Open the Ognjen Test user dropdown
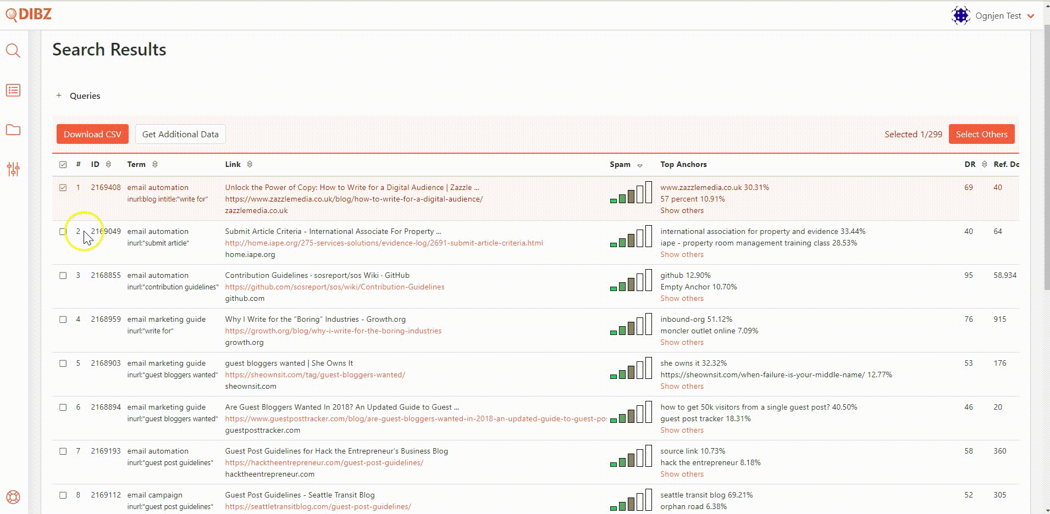Image resolution: width=1050 pixels, height=514 pixels. tap(1030, 16)
